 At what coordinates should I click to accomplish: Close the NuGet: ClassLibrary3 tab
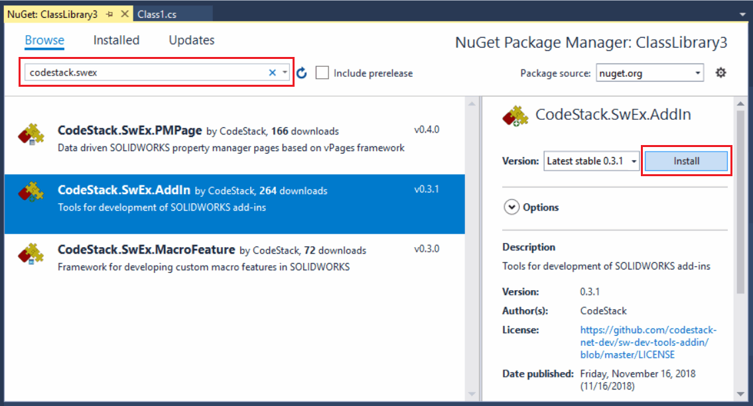pyautogui.click(x=124, y=14)
